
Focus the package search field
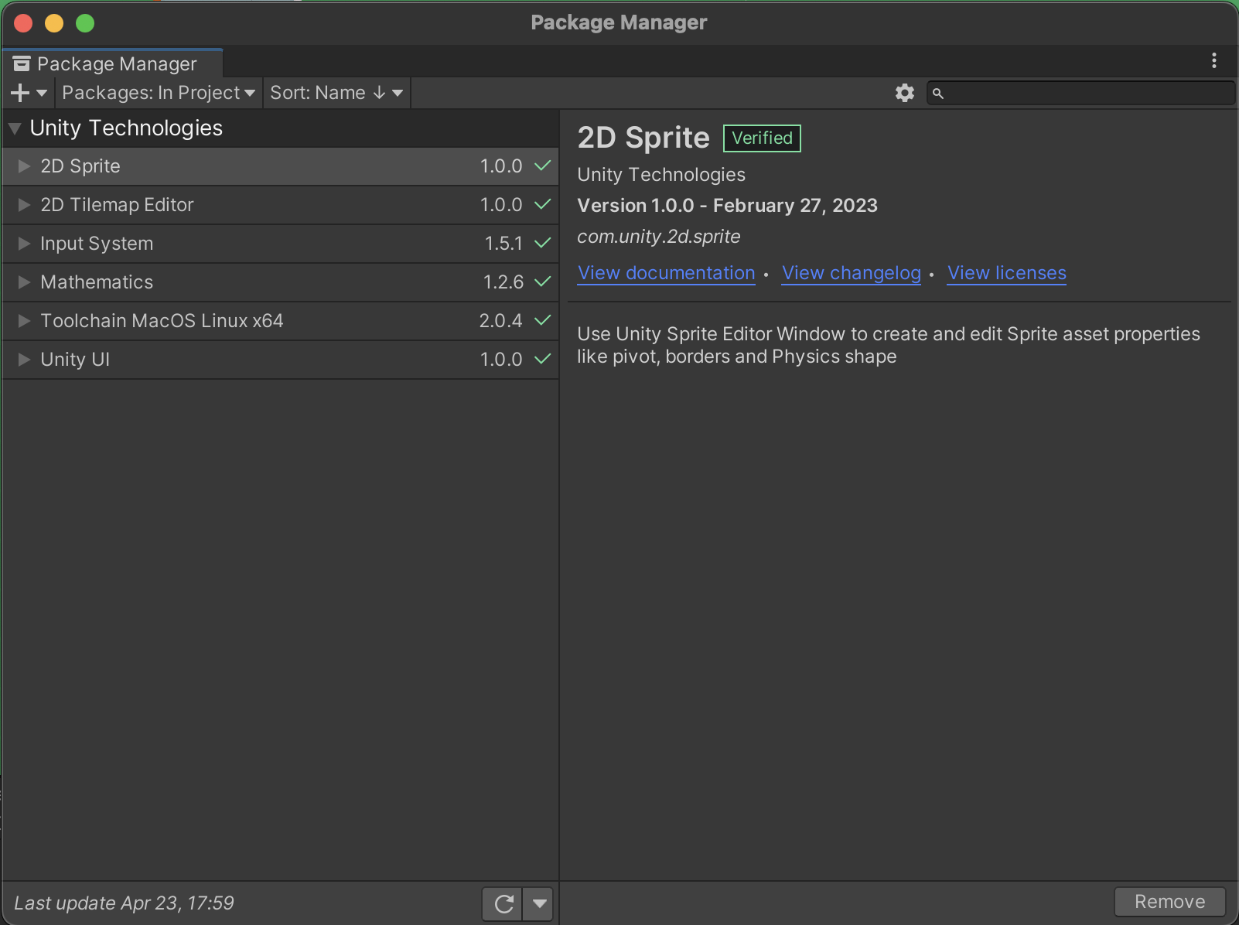(1080, 93)
